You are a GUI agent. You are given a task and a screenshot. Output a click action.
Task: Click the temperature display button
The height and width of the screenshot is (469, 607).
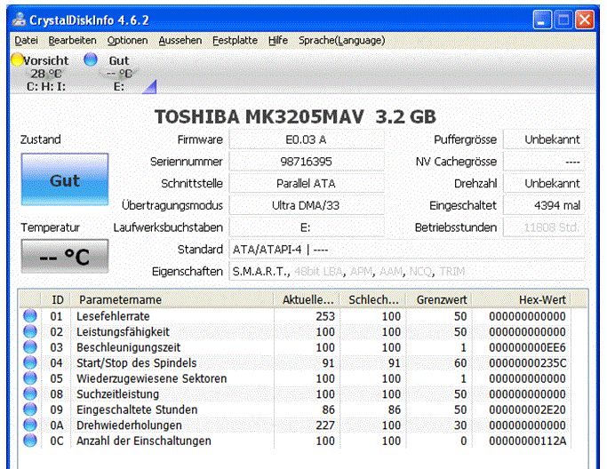65,257
